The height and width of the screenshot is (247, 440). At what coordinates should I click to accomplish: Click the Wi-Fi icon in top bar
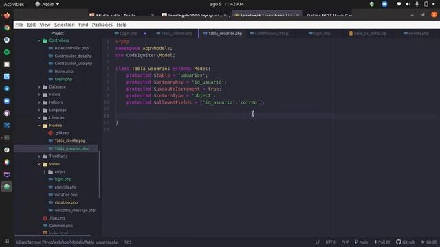coord(399,4)
